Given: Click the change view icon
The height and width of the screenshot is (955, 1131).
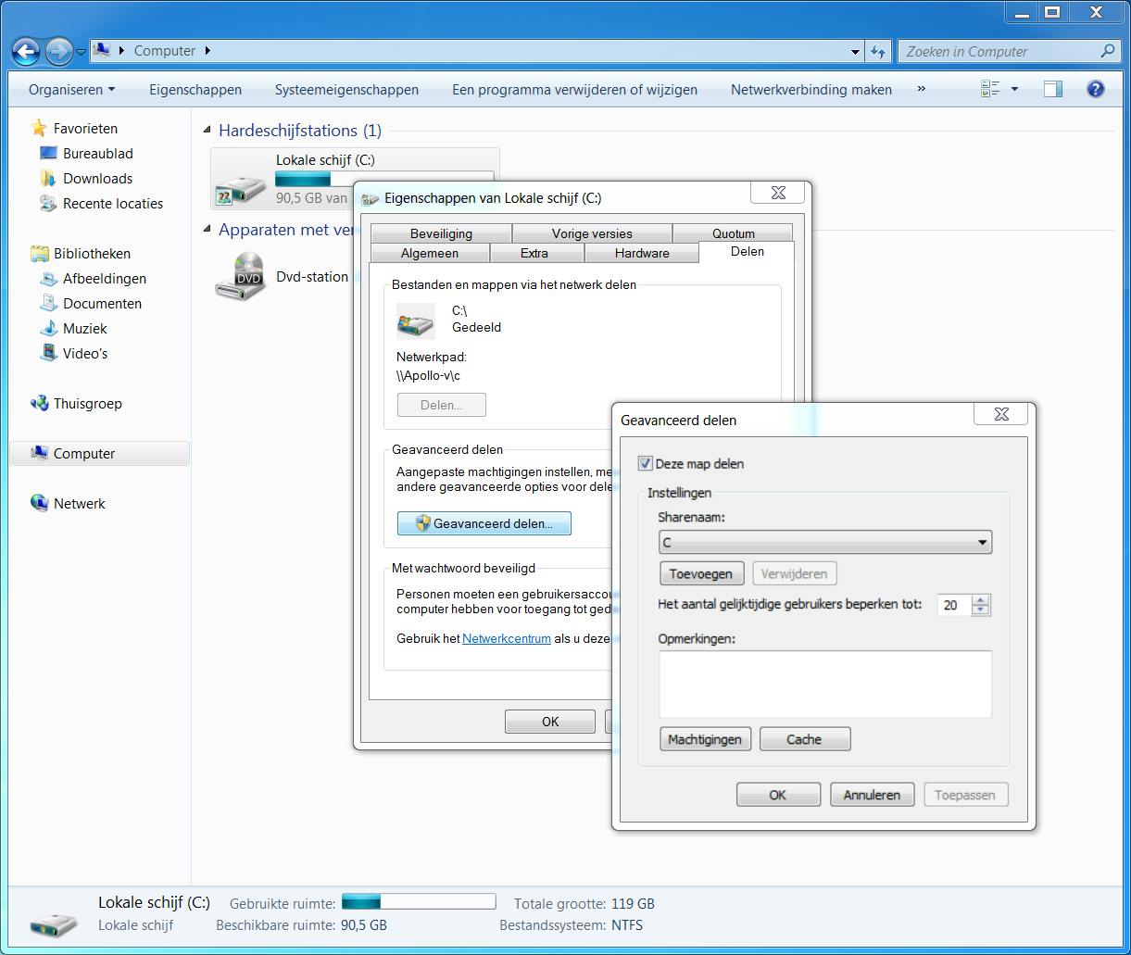Looking at the screenshot, I should click(x=990, y=89).
